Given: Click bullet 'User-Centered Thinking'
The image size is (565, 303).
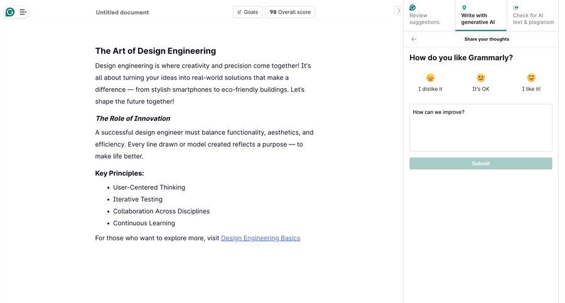Looking at the screenshot, I should point(149,187).
